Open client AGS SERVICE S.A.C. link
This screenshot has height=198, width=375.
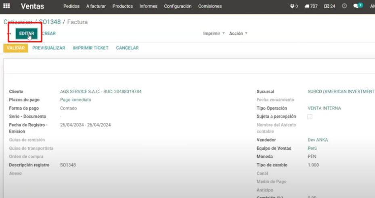(x=101, y=91)
